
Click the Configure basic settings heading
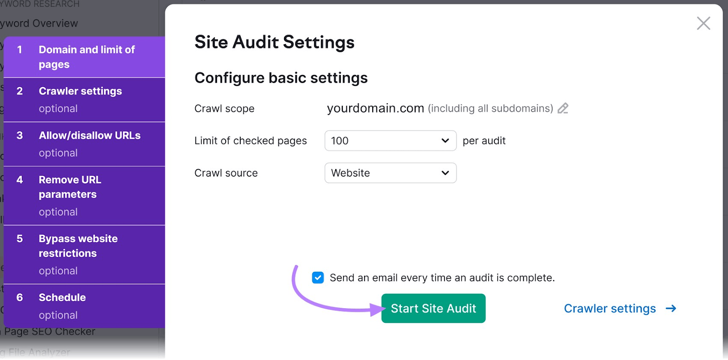click(281, 78)
